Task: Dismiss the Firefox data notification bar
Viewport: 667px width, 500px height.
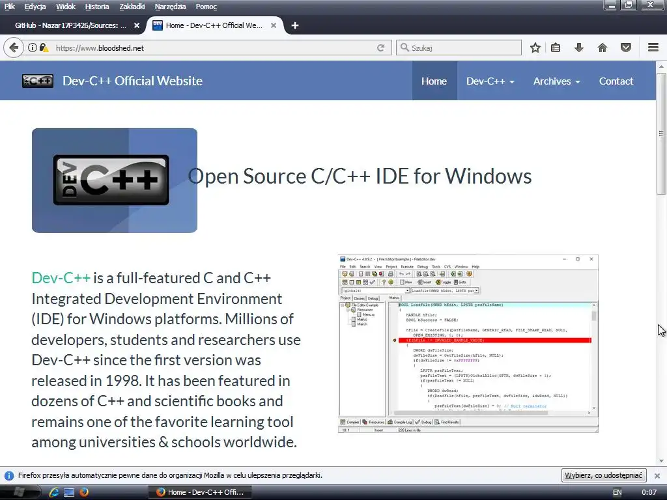Action: pyautogui.click(x=657, y=475)
